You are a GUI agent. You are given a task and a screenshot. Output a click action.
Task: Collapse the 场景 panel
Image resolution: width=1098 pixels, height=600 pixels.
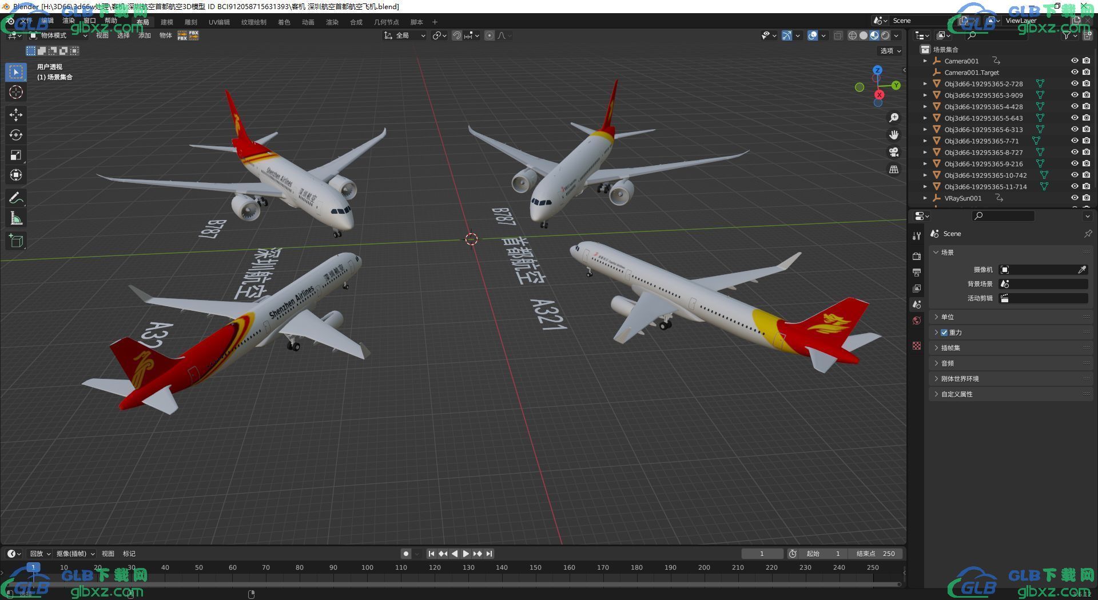point(1011,253)
